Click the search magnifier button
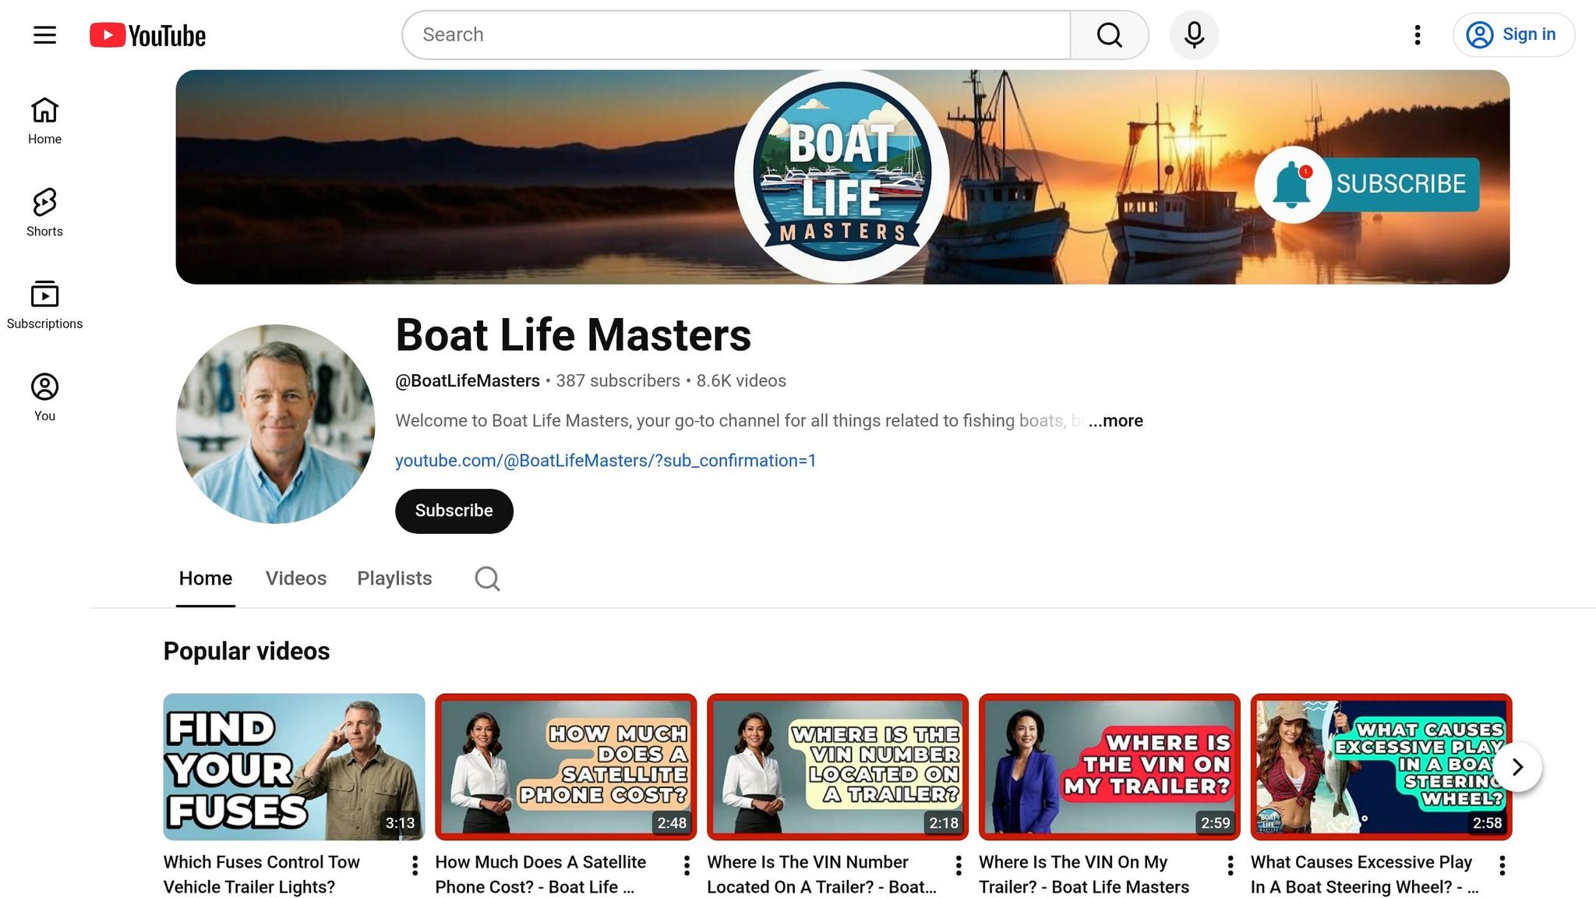The width and height of the screenshot is (1596, 898). tap(1109, 35)
